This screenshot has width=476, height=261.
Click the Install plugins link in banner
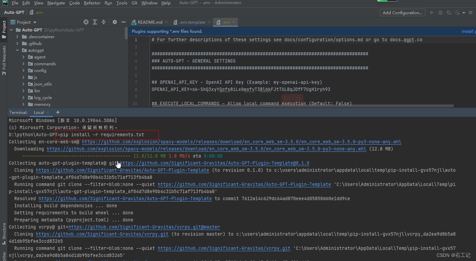468,31
